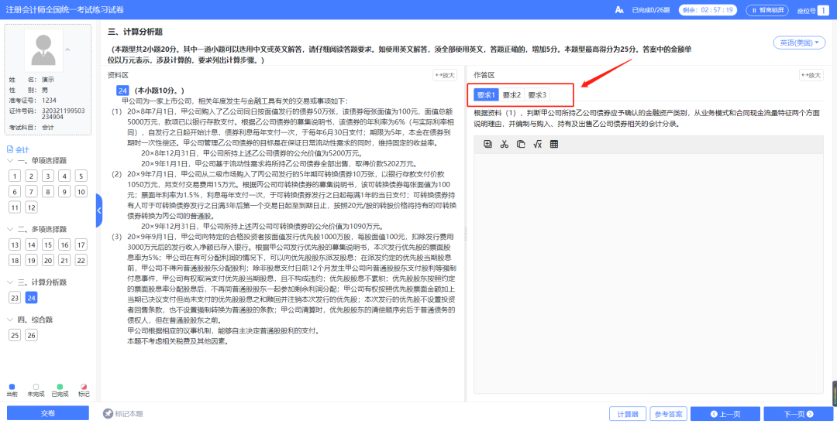Viewport: 837px width, 424px height.
Task: Go to question 6
Action: [15, 192]
